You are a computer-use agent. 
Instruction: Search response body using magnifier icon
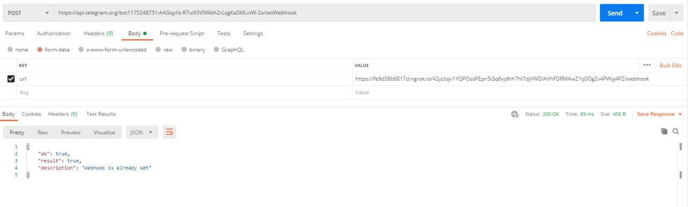click(676, 131)
